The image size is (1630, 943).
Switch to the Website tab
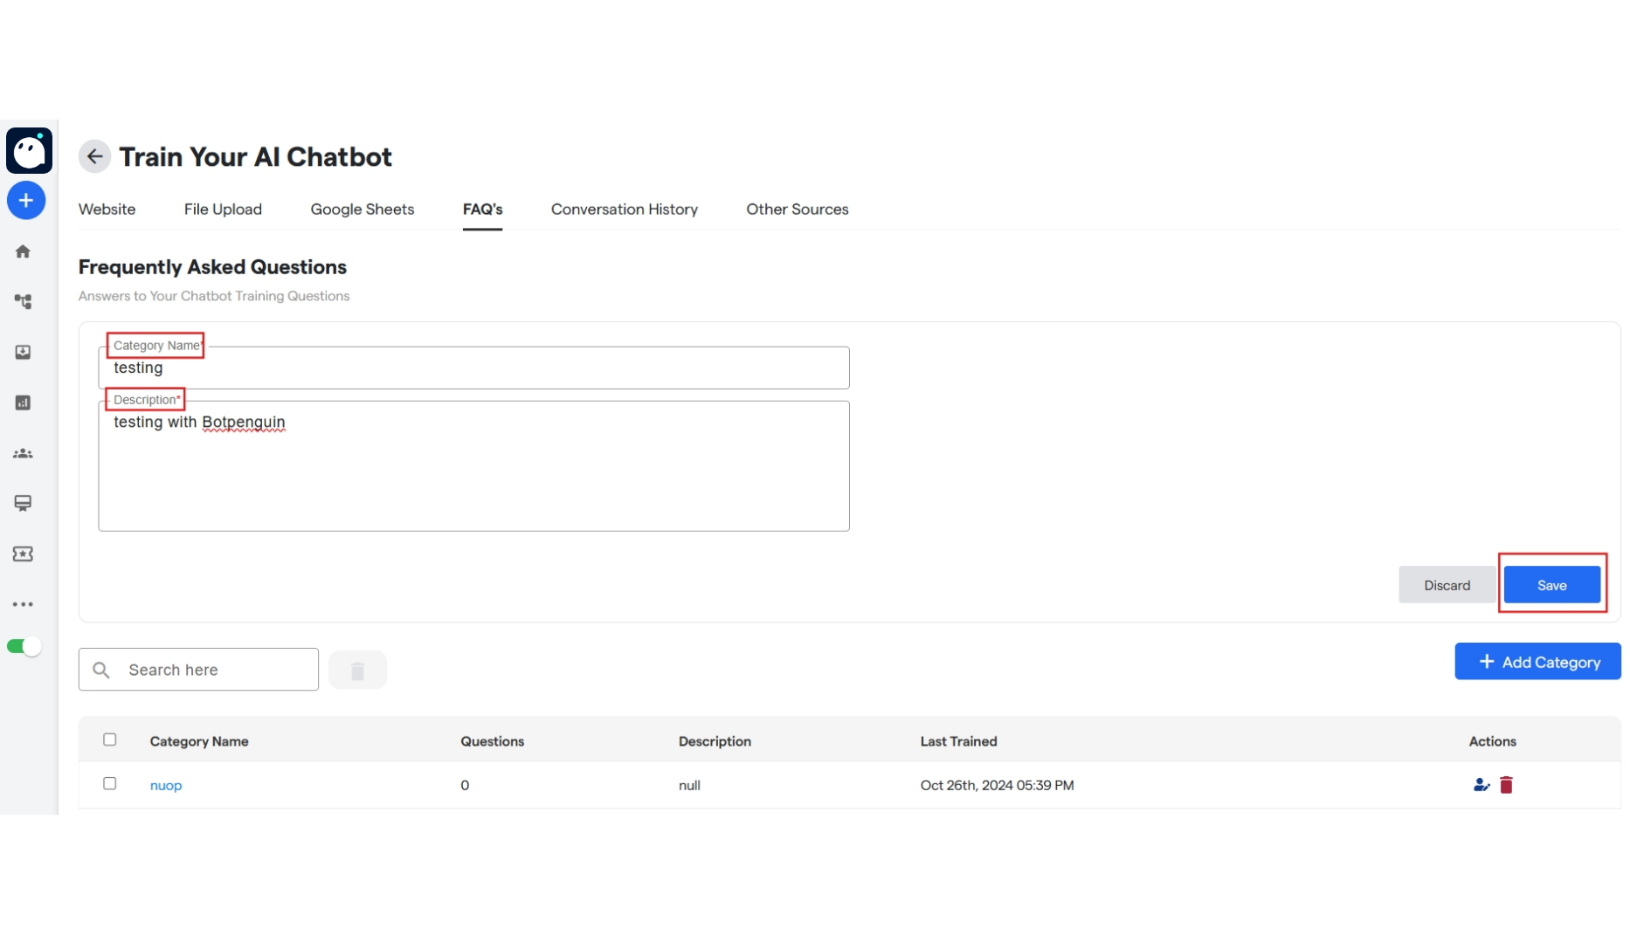[x=107, y=209]
